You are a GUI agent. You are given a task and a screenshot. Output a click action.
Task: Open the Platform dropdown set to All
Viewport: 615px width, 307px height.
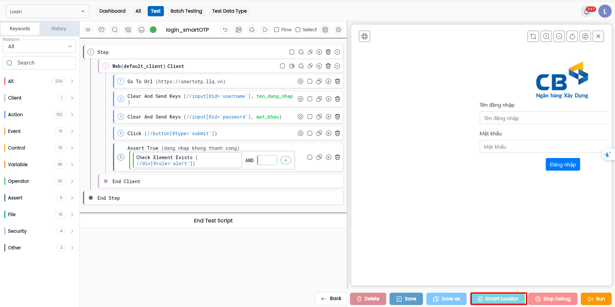[39, 46]
